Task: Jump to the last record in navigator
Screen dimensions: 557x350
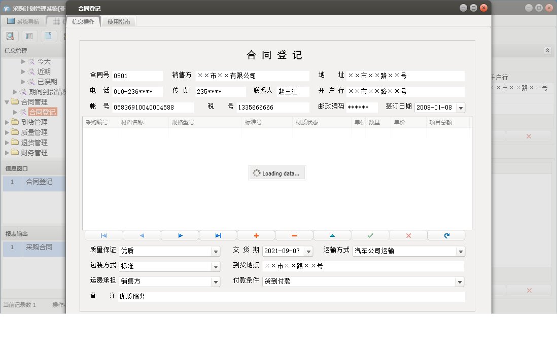Action: click(x=218, y=235)
